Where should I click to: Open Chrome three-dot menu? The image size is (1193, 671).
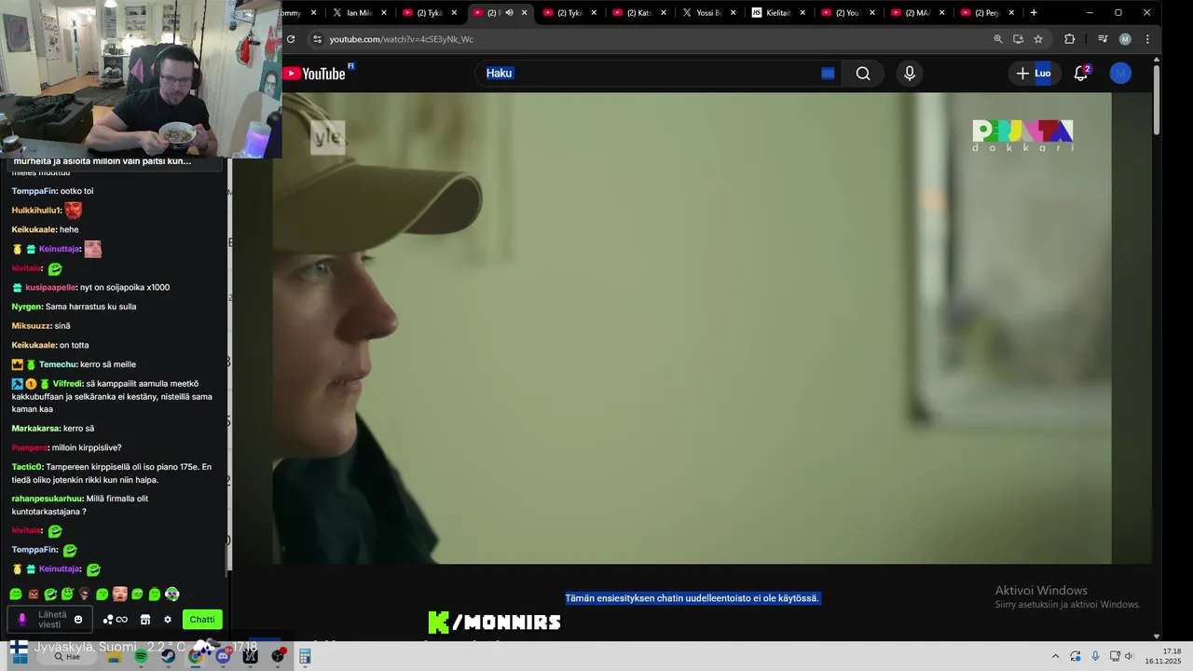coord(1147,39)
